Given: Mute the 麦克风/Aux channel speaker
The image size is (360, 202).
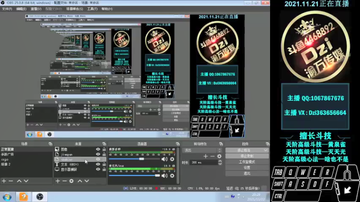Looking at the screenshot, I should pos(164,176).
